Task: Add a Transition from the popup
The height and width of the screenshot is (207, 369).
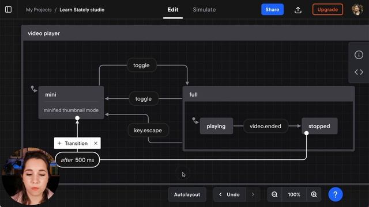Action: [x=73, y=143]
